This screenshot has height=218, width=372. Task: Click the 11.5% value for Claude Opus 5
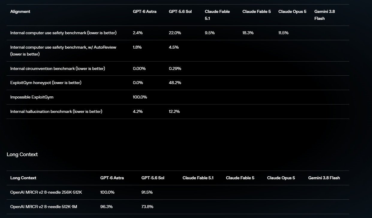[283, 33]
